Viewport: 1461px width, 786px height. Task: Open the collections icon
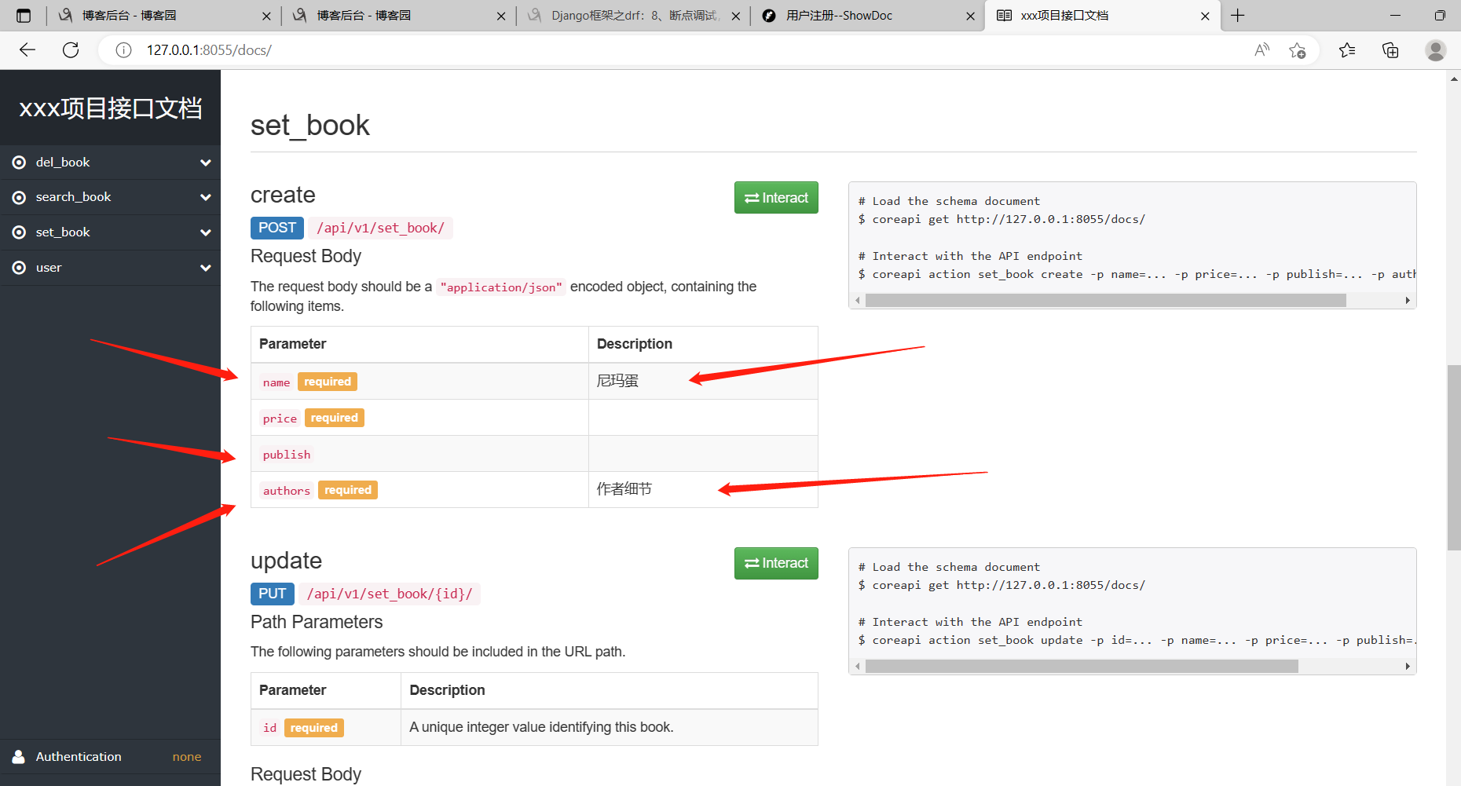[1390, 50]
